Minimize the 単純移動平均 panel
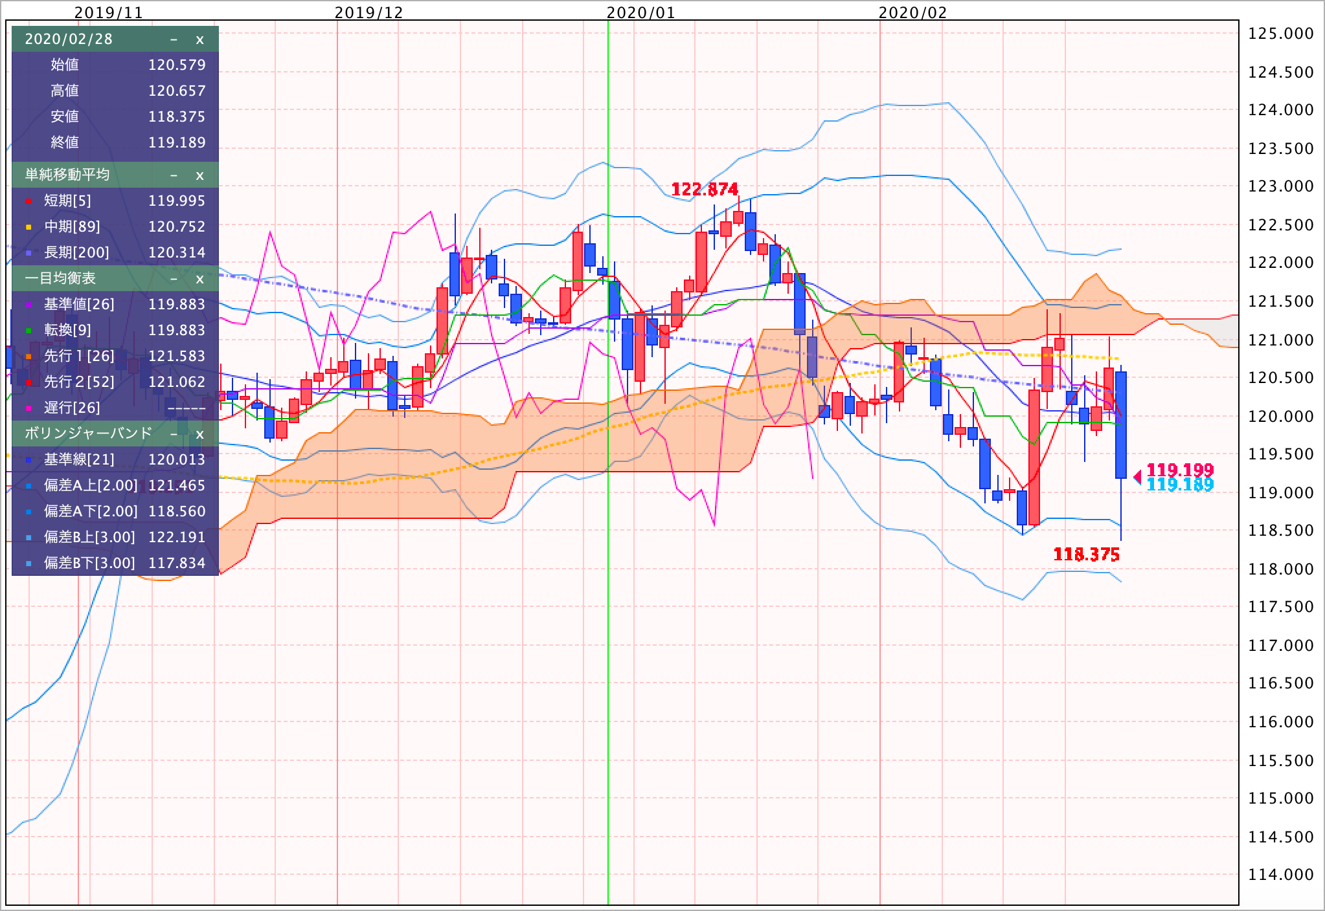The width and height of the screenshot is (1325, 911). (x=174, y=175)
